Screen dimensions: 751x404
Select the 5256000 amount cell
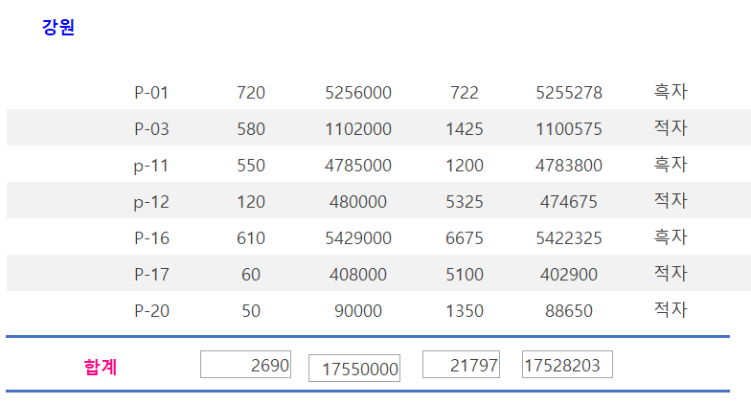pos(358,93)
